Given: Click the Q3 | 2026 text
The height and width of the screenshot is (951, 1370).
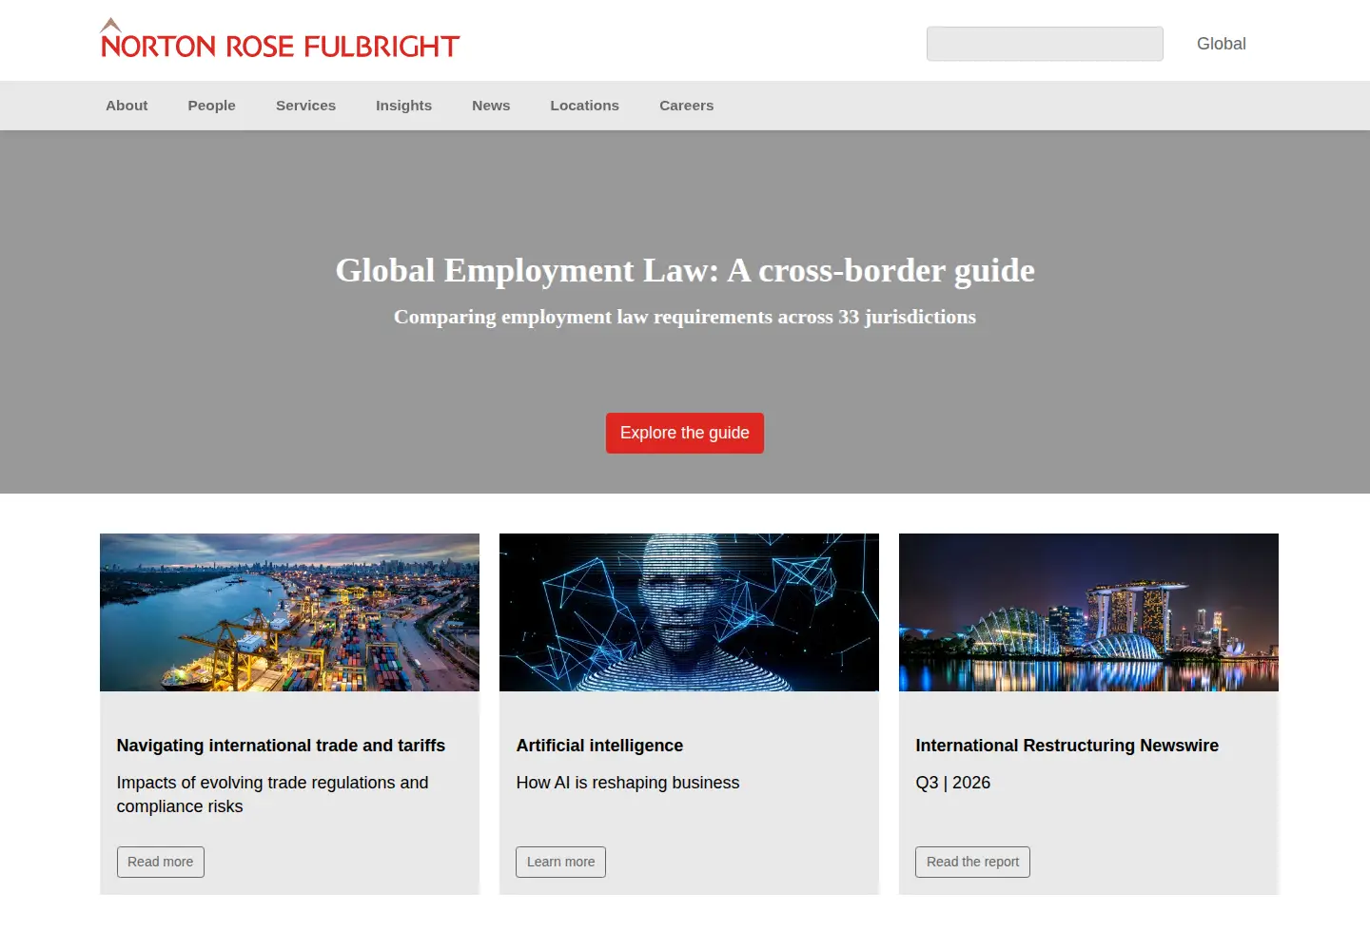Looking at the screenshot, I should tap(952, 783).
